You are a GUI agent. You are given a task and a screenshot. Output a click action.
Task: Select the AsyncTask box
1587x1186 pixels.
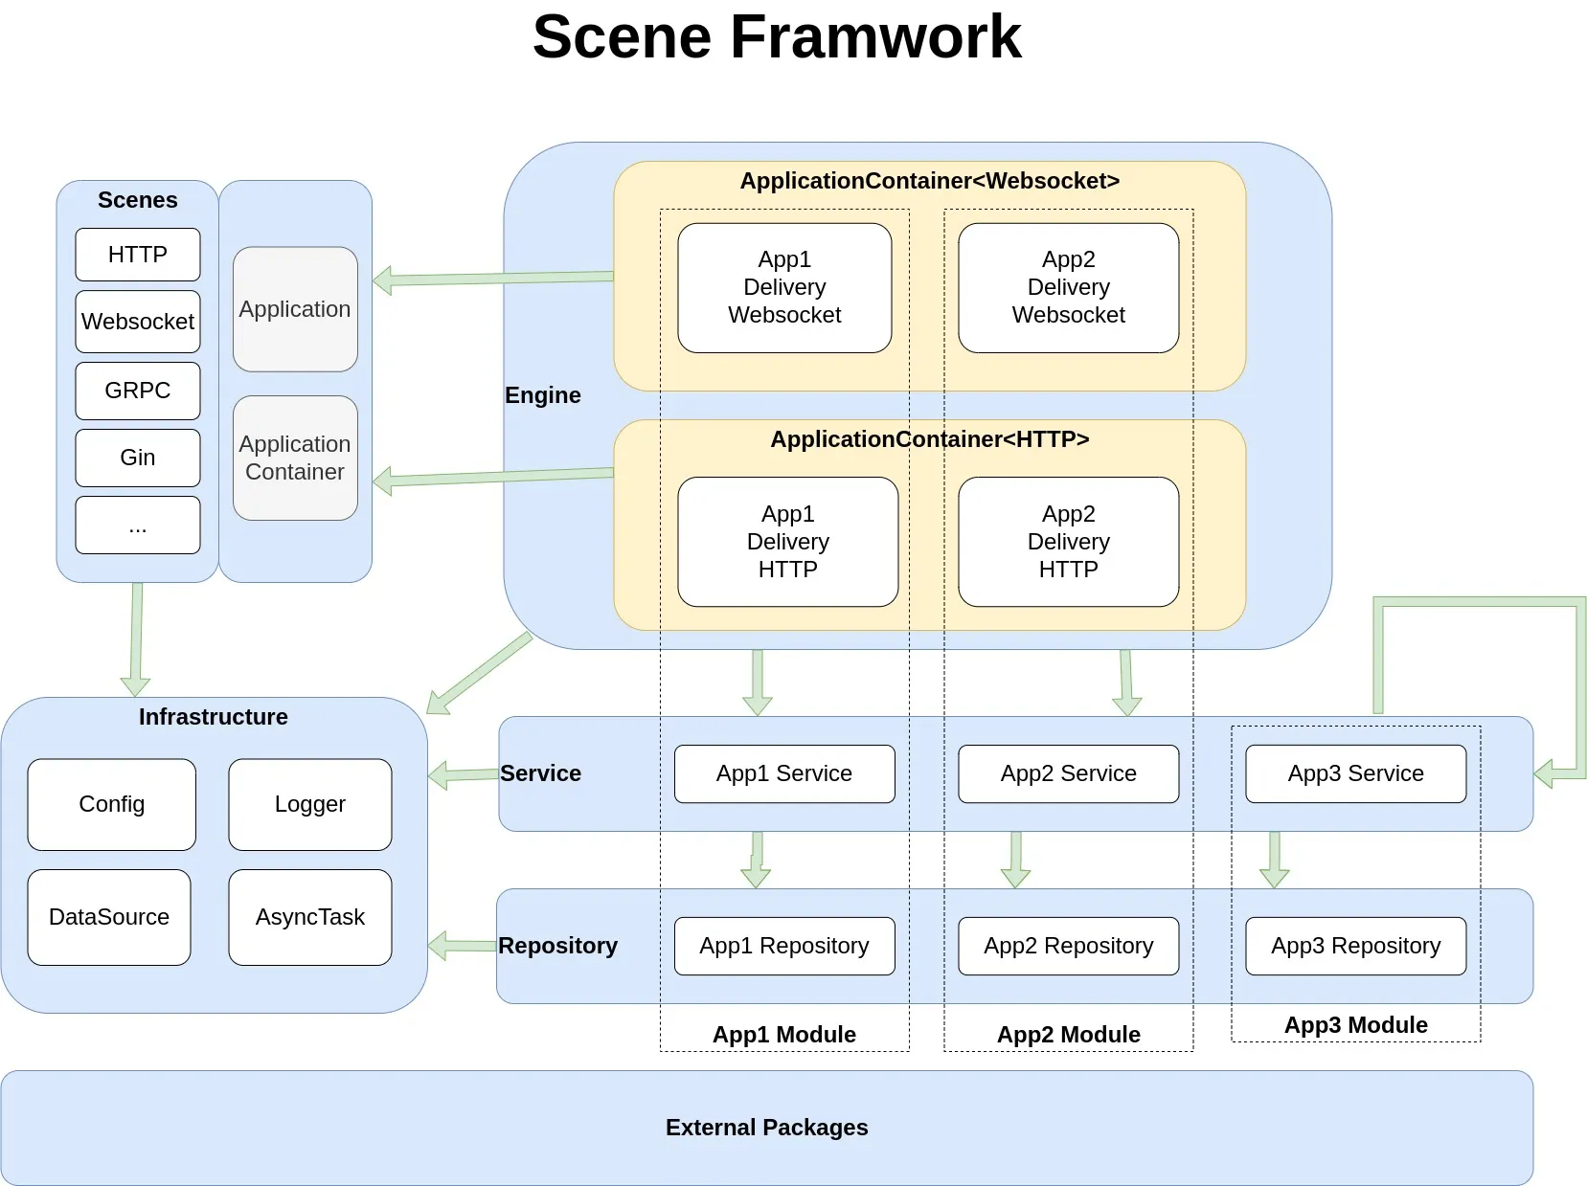tap(310, 917)
